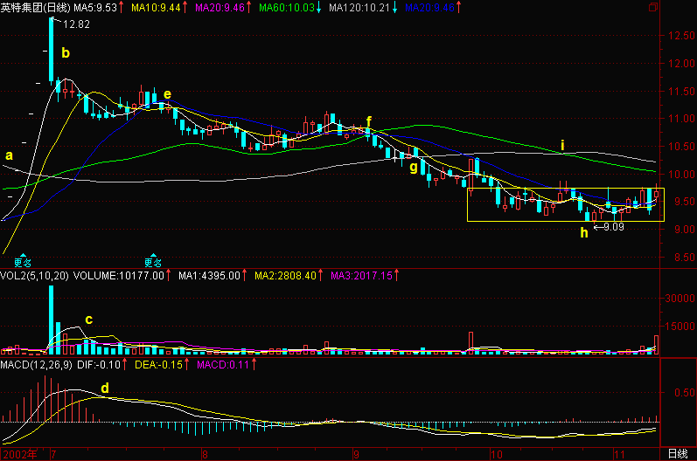Click the red volume bar at the far right
The height and width of the screenshot is (461, 697).
coord(656,345)
